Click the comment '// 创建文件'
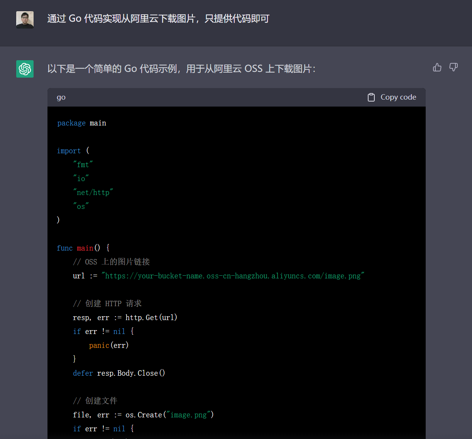The height and width of the screenshot is (439, 472). 95,401
